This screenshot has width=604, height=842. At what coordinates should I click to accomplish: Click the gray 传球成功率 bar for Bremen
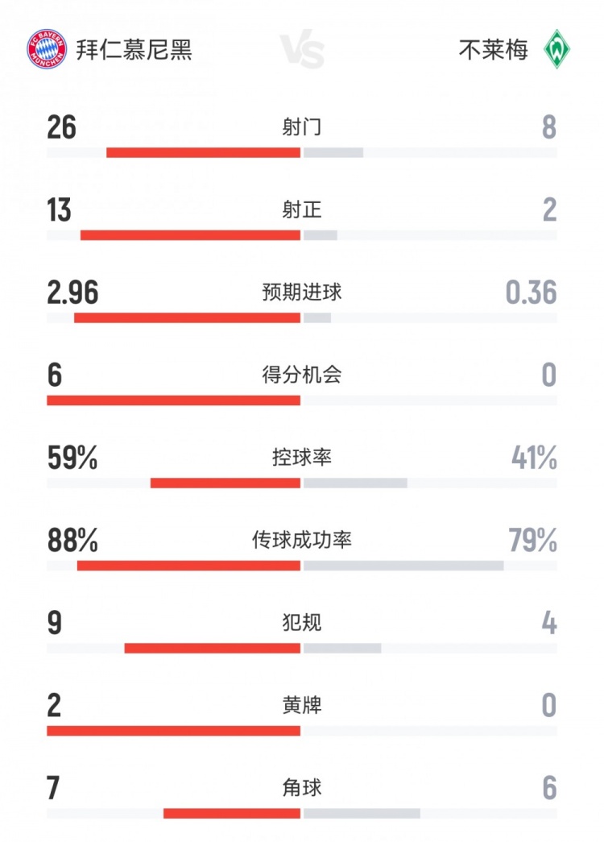point(403,566)
